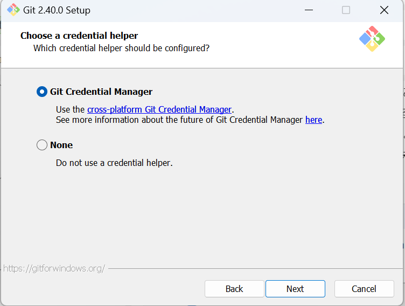This screenshot has width=405, height=306.
Task: Select the Git Credential Manager radio button
Action: coord(42,92)
